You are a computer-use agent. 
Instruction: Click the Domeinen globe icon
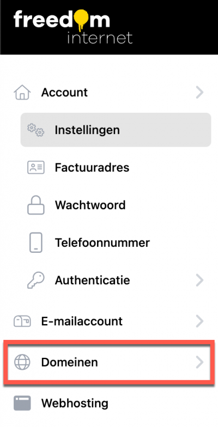click(x=22, y=363)
